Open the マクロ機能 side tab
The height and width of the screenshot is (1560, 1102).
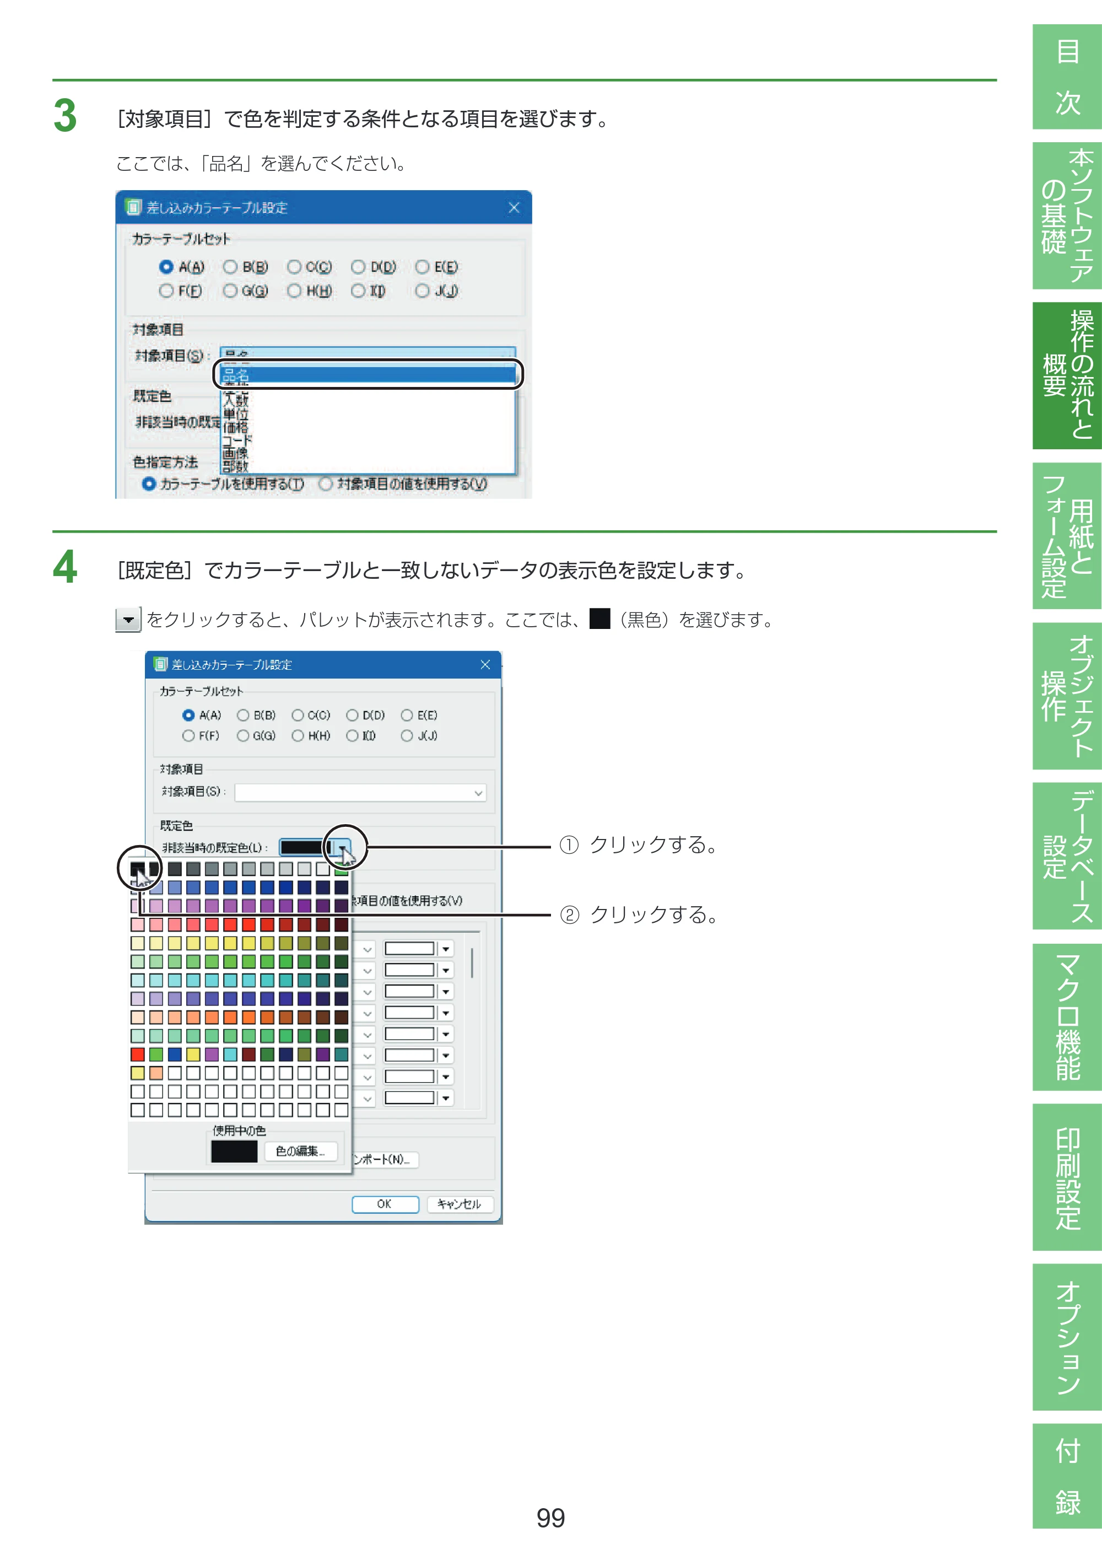click(1067, 1016)
